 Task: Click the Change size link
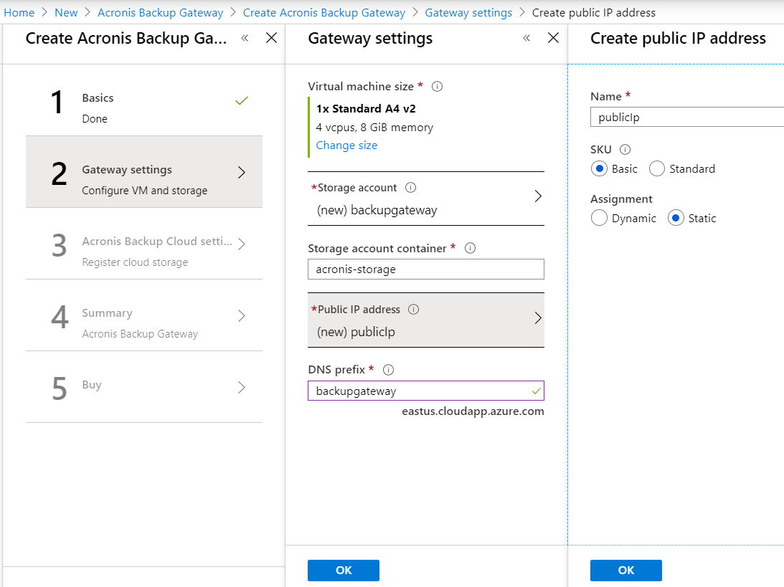[346, 145]
